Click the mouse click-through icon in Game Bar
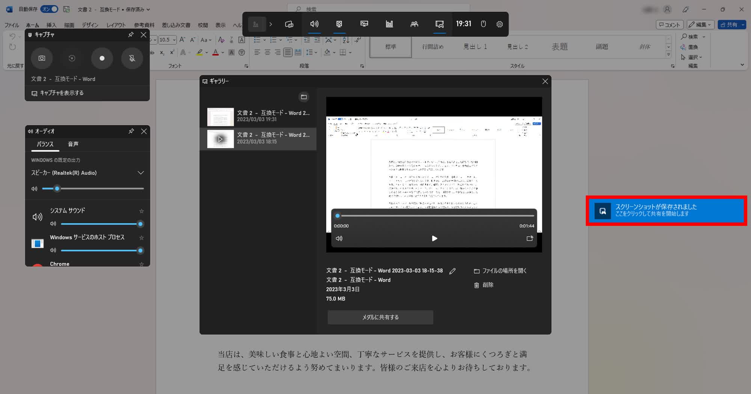This screenshot has height=394, width=751. coord(483,24)
